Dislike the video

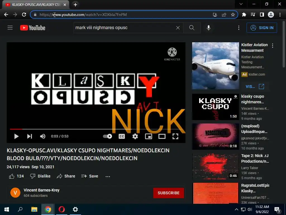point(40,176)
